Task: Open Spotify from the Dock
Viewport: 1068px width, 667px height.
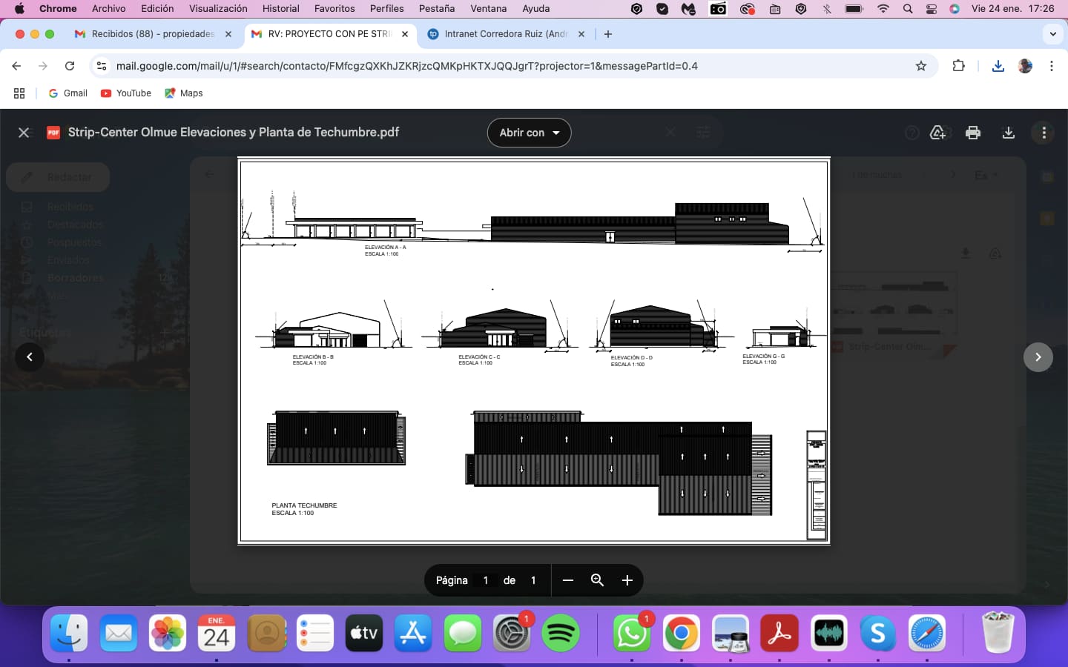Action: [x=561, y=634]
